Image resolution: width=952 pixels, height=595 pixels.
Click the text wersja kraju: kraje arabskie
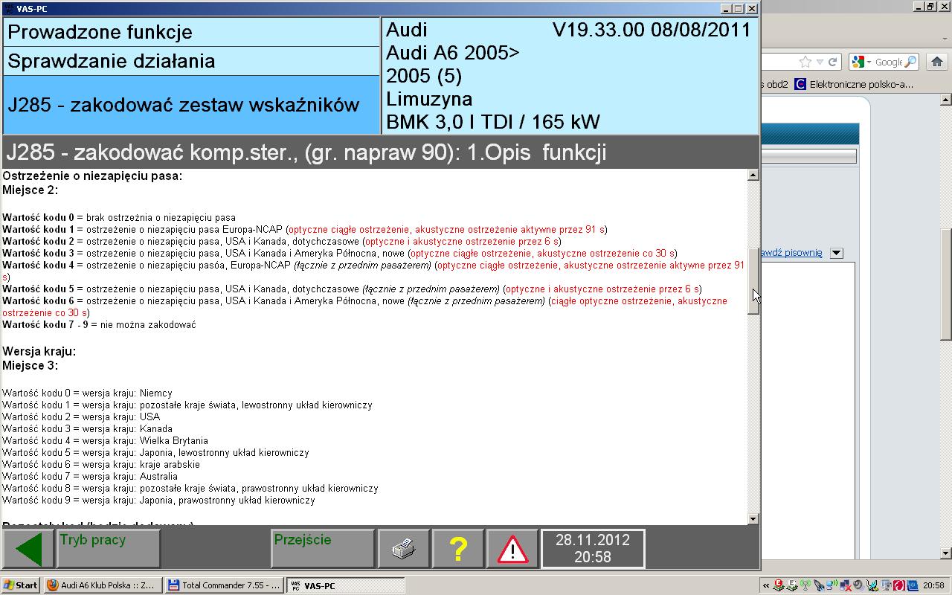[141, 464]
